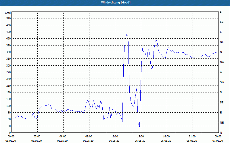Viewport: 230px width, 144px height.
Task: Click the 510 value on the y-axis
Action: [x=9, y=18]
